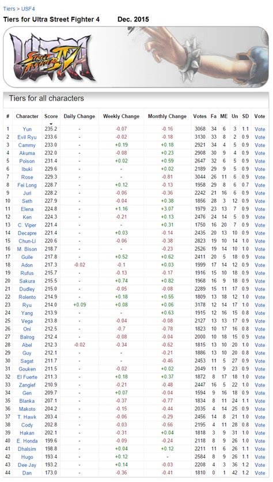Sort by the Character column header
273x482 pixels.
pos(27,116)
